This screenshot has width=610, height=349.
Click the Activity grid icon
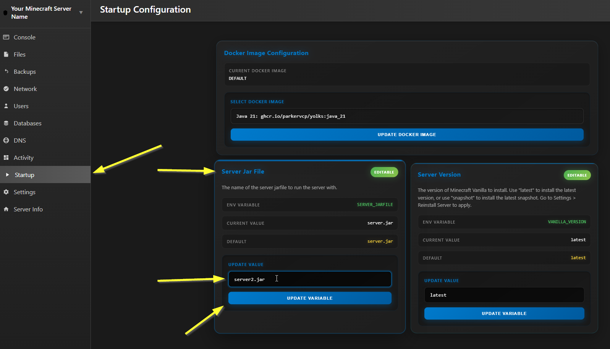click(6, 157)
